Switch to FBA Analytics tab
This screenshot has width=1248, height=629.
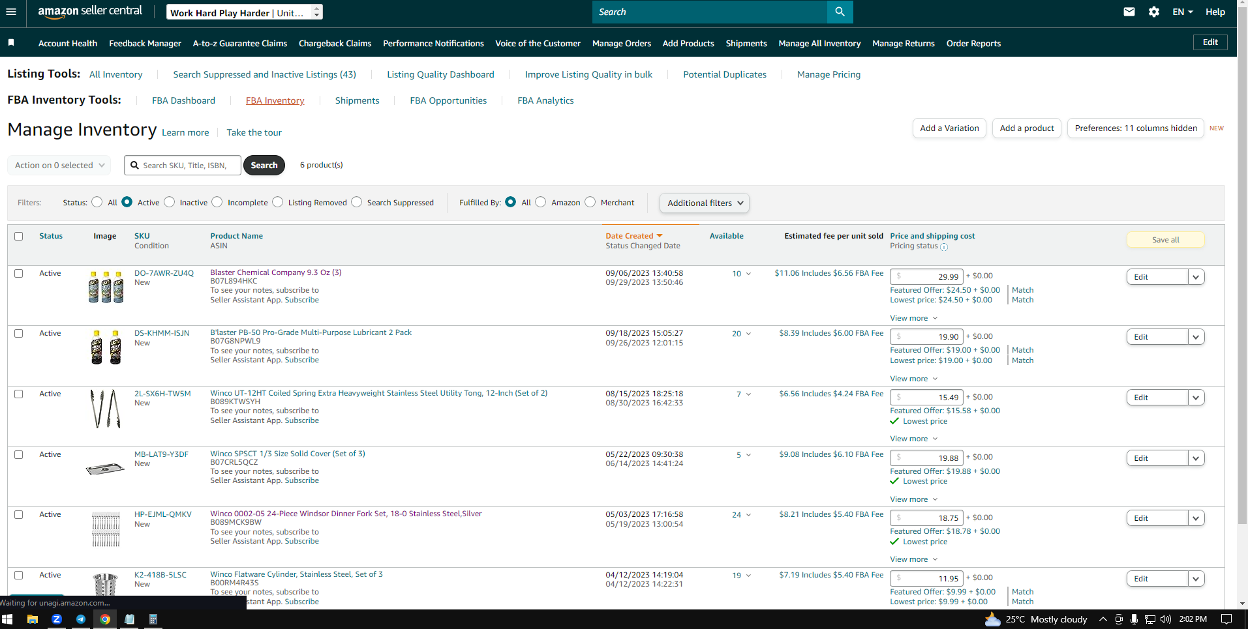(545, 100)
